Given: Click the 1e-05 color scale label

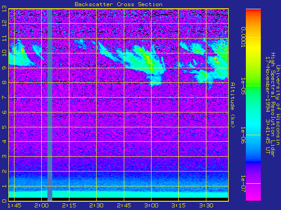Looking at the screenshot, I should pos(243,86).
